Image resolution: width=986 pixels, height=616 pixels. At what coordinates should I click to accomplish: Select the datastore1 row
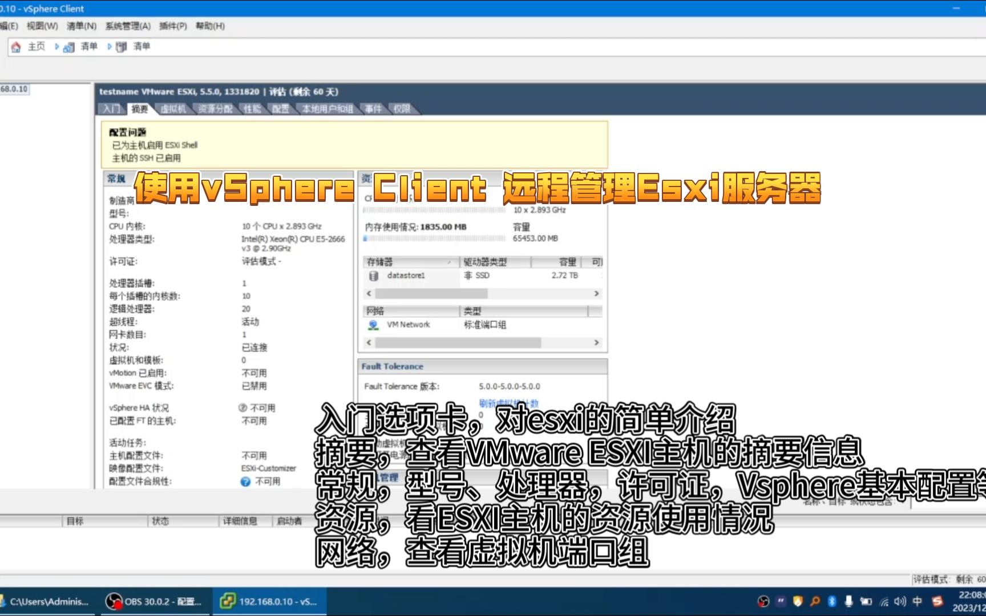point(483,276)
